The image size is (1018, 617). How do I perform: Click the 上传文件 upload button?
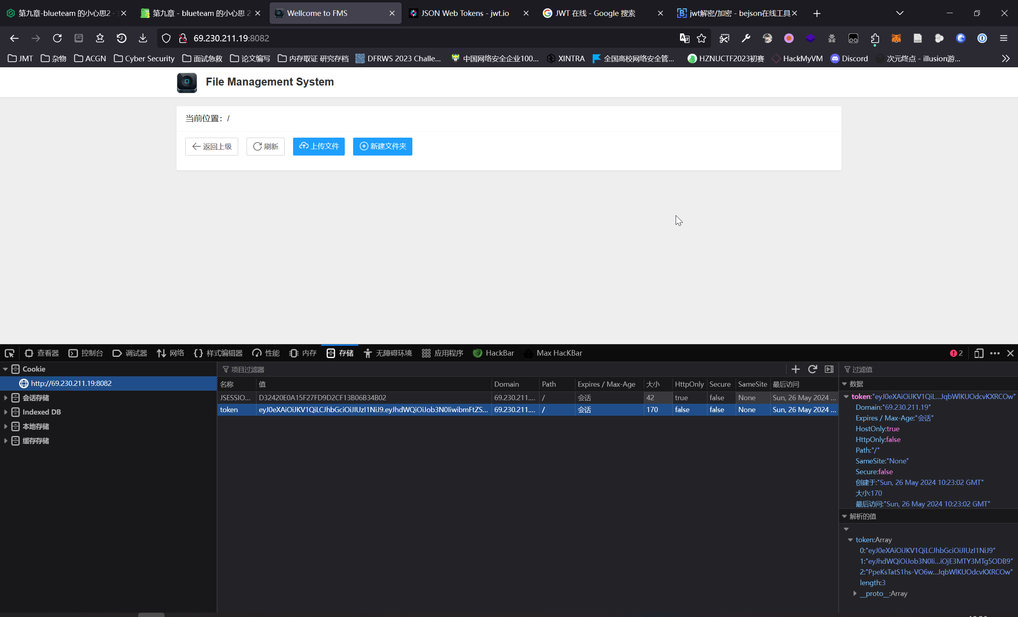tap(319, 147)
